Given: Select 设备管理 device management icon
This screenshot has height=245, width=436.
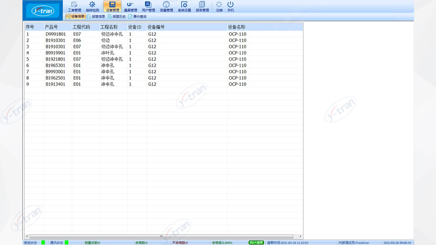Looking at the screenshot, I should pyautogui.click(x=112, y=7).
